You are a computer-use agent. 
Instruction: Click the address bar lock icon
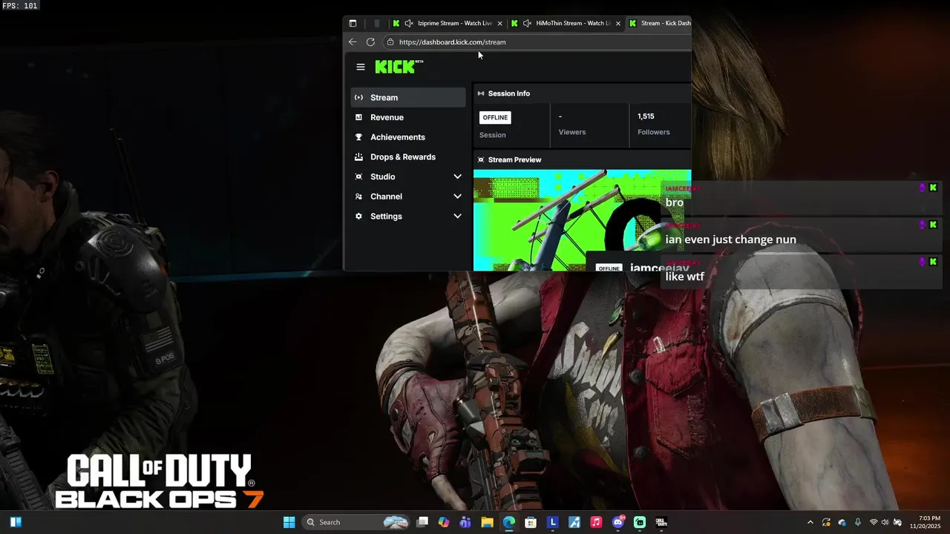390,42
